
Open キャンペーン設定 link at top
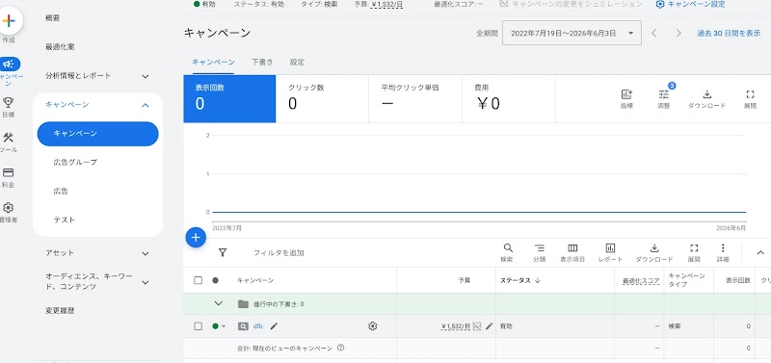point(690,4)
